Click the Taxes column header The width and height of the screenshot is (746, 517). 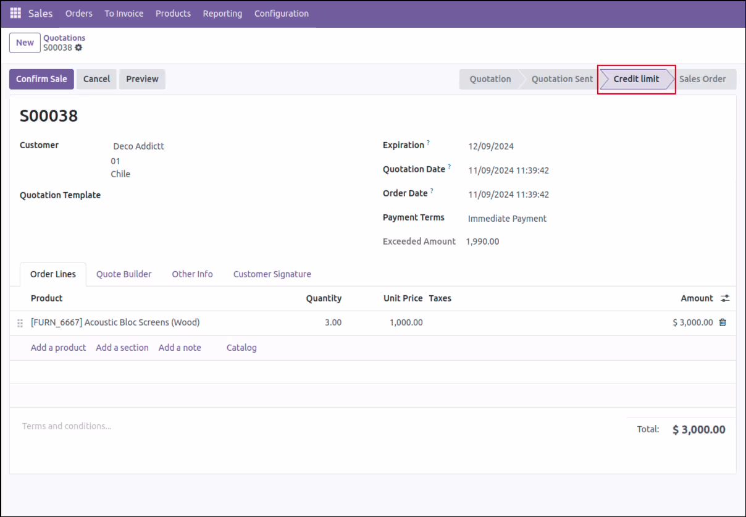(x=440, y=298)
